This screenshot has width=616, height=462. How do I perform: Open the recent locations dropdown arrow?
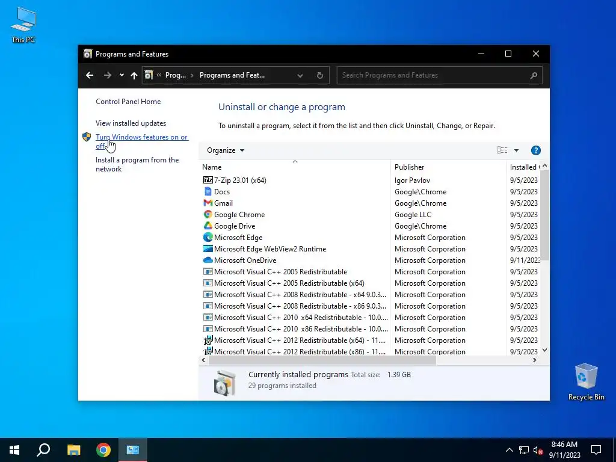tap(122, 75)
